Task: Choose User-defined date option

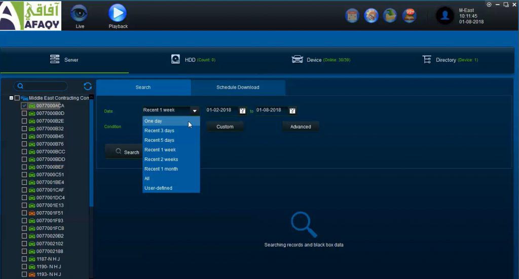Action: click(171, 188)
